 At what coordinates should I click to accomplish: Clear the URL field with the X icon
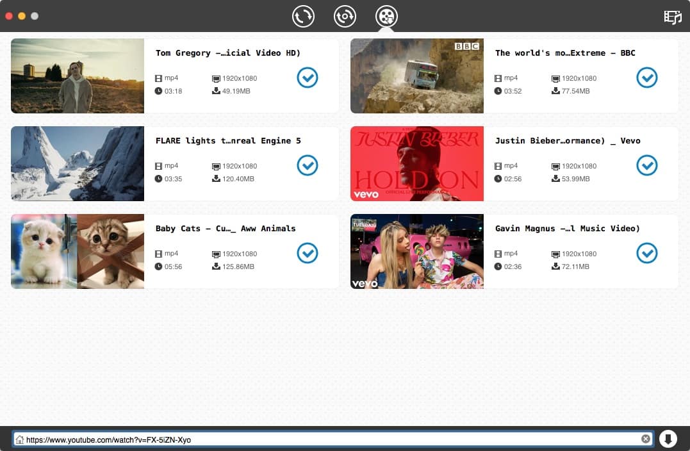(646, 439)
